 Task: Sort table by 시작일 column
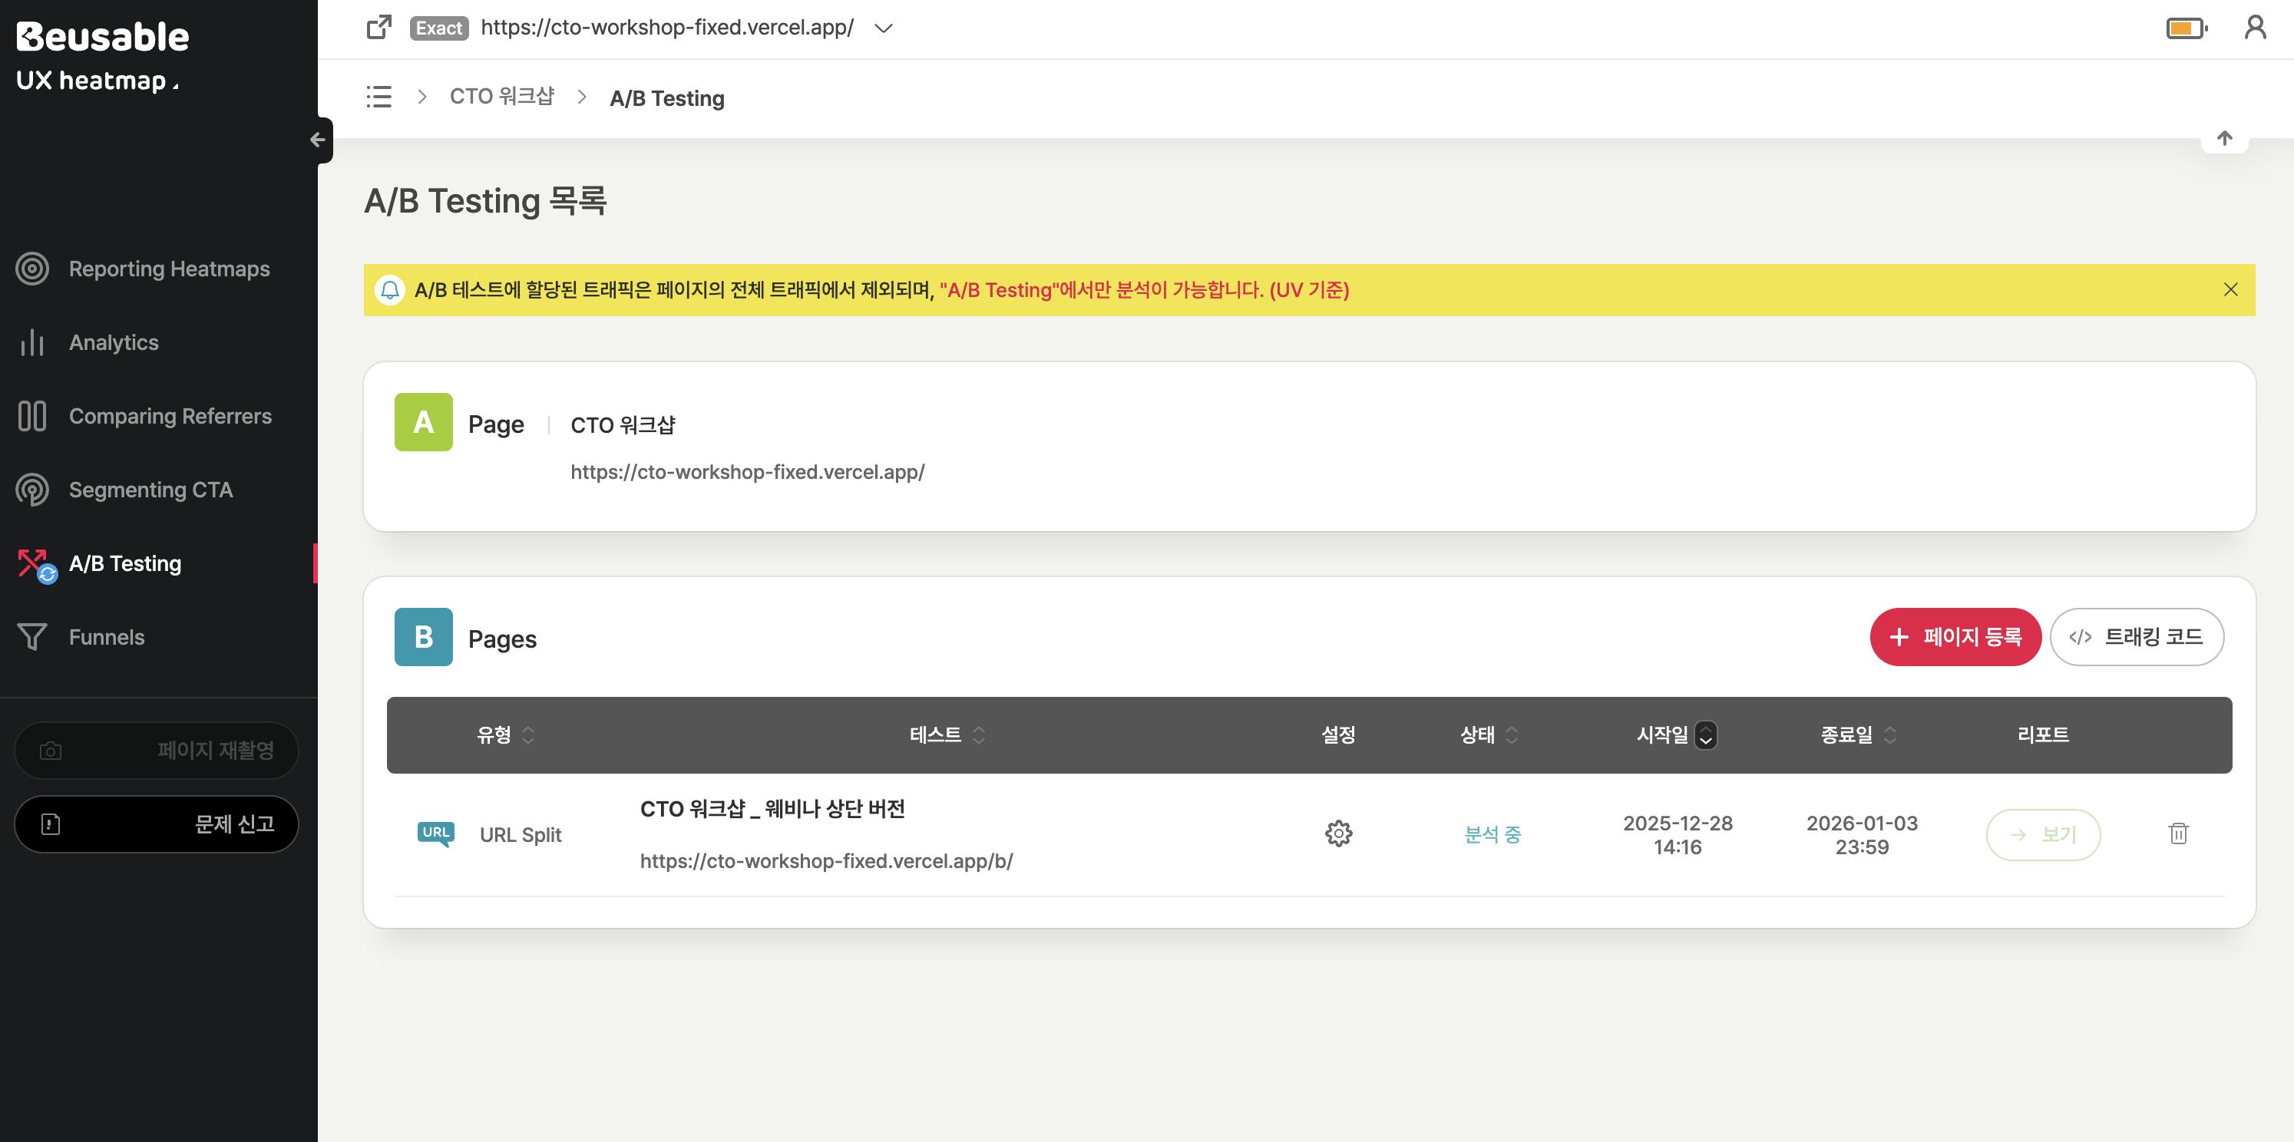[x=1704, y=735]
